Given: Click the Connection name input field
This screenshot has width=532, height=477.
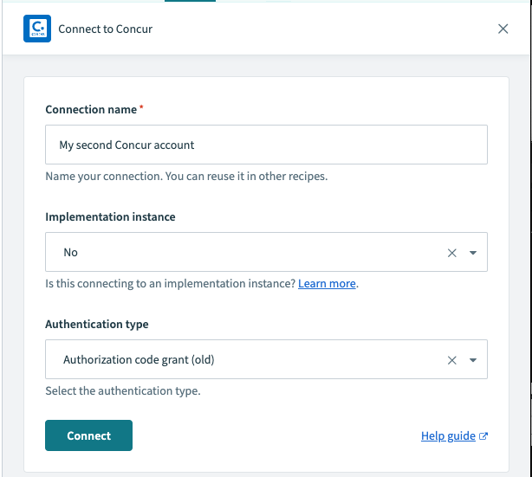Looking at the screenshot, I should coord(266,145).
